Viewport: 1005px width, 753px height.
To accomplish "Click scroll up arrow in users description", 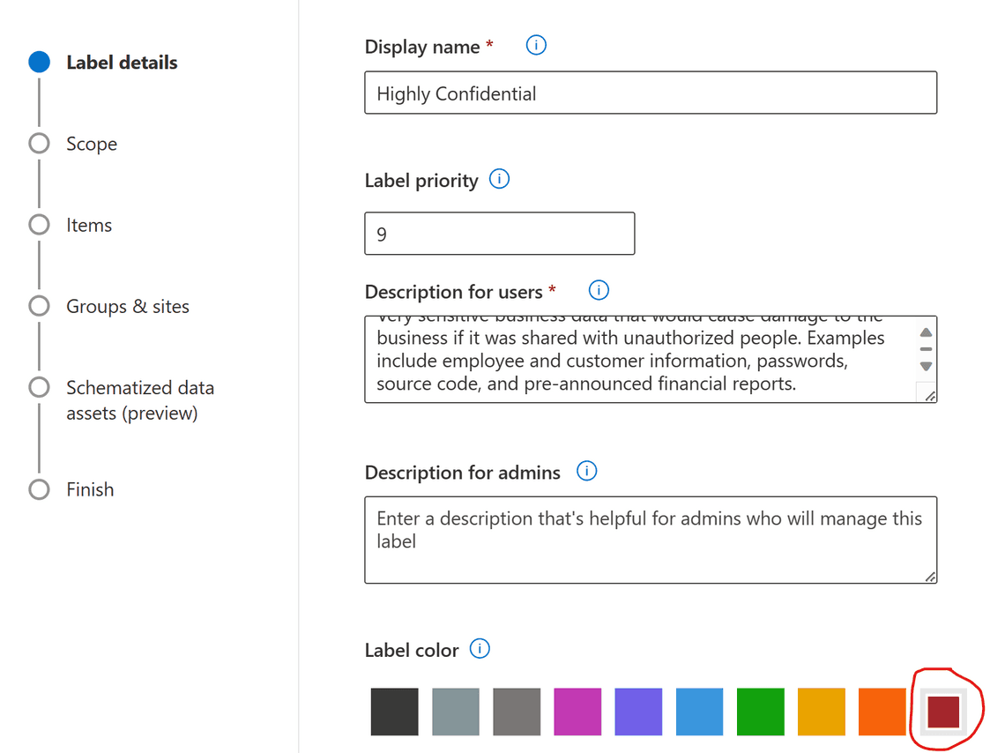I will [927, 332].
